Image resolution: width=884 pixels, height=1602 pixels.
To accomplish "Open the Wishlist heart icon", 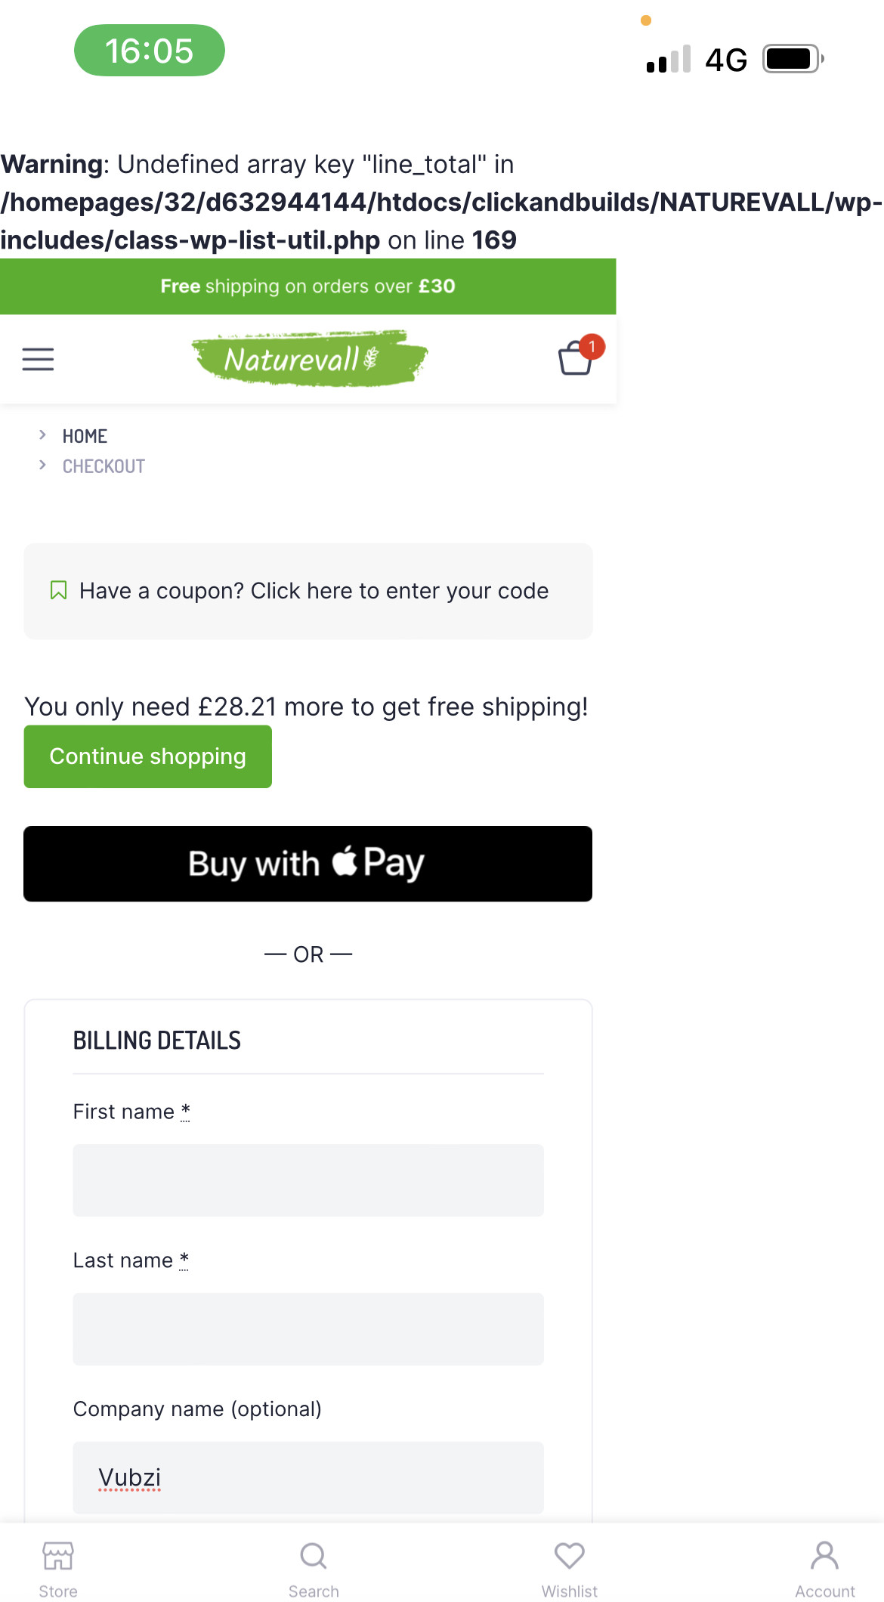I will coord(570,1555).
